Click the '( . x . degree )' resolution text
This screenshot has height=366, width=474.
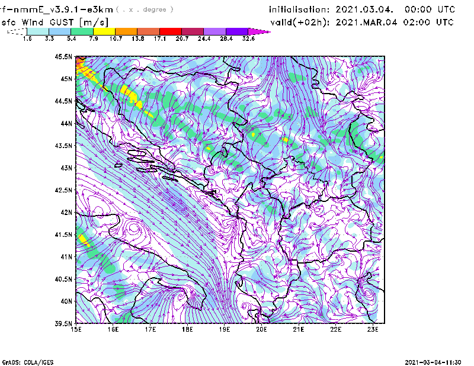(x=145, y=9)
